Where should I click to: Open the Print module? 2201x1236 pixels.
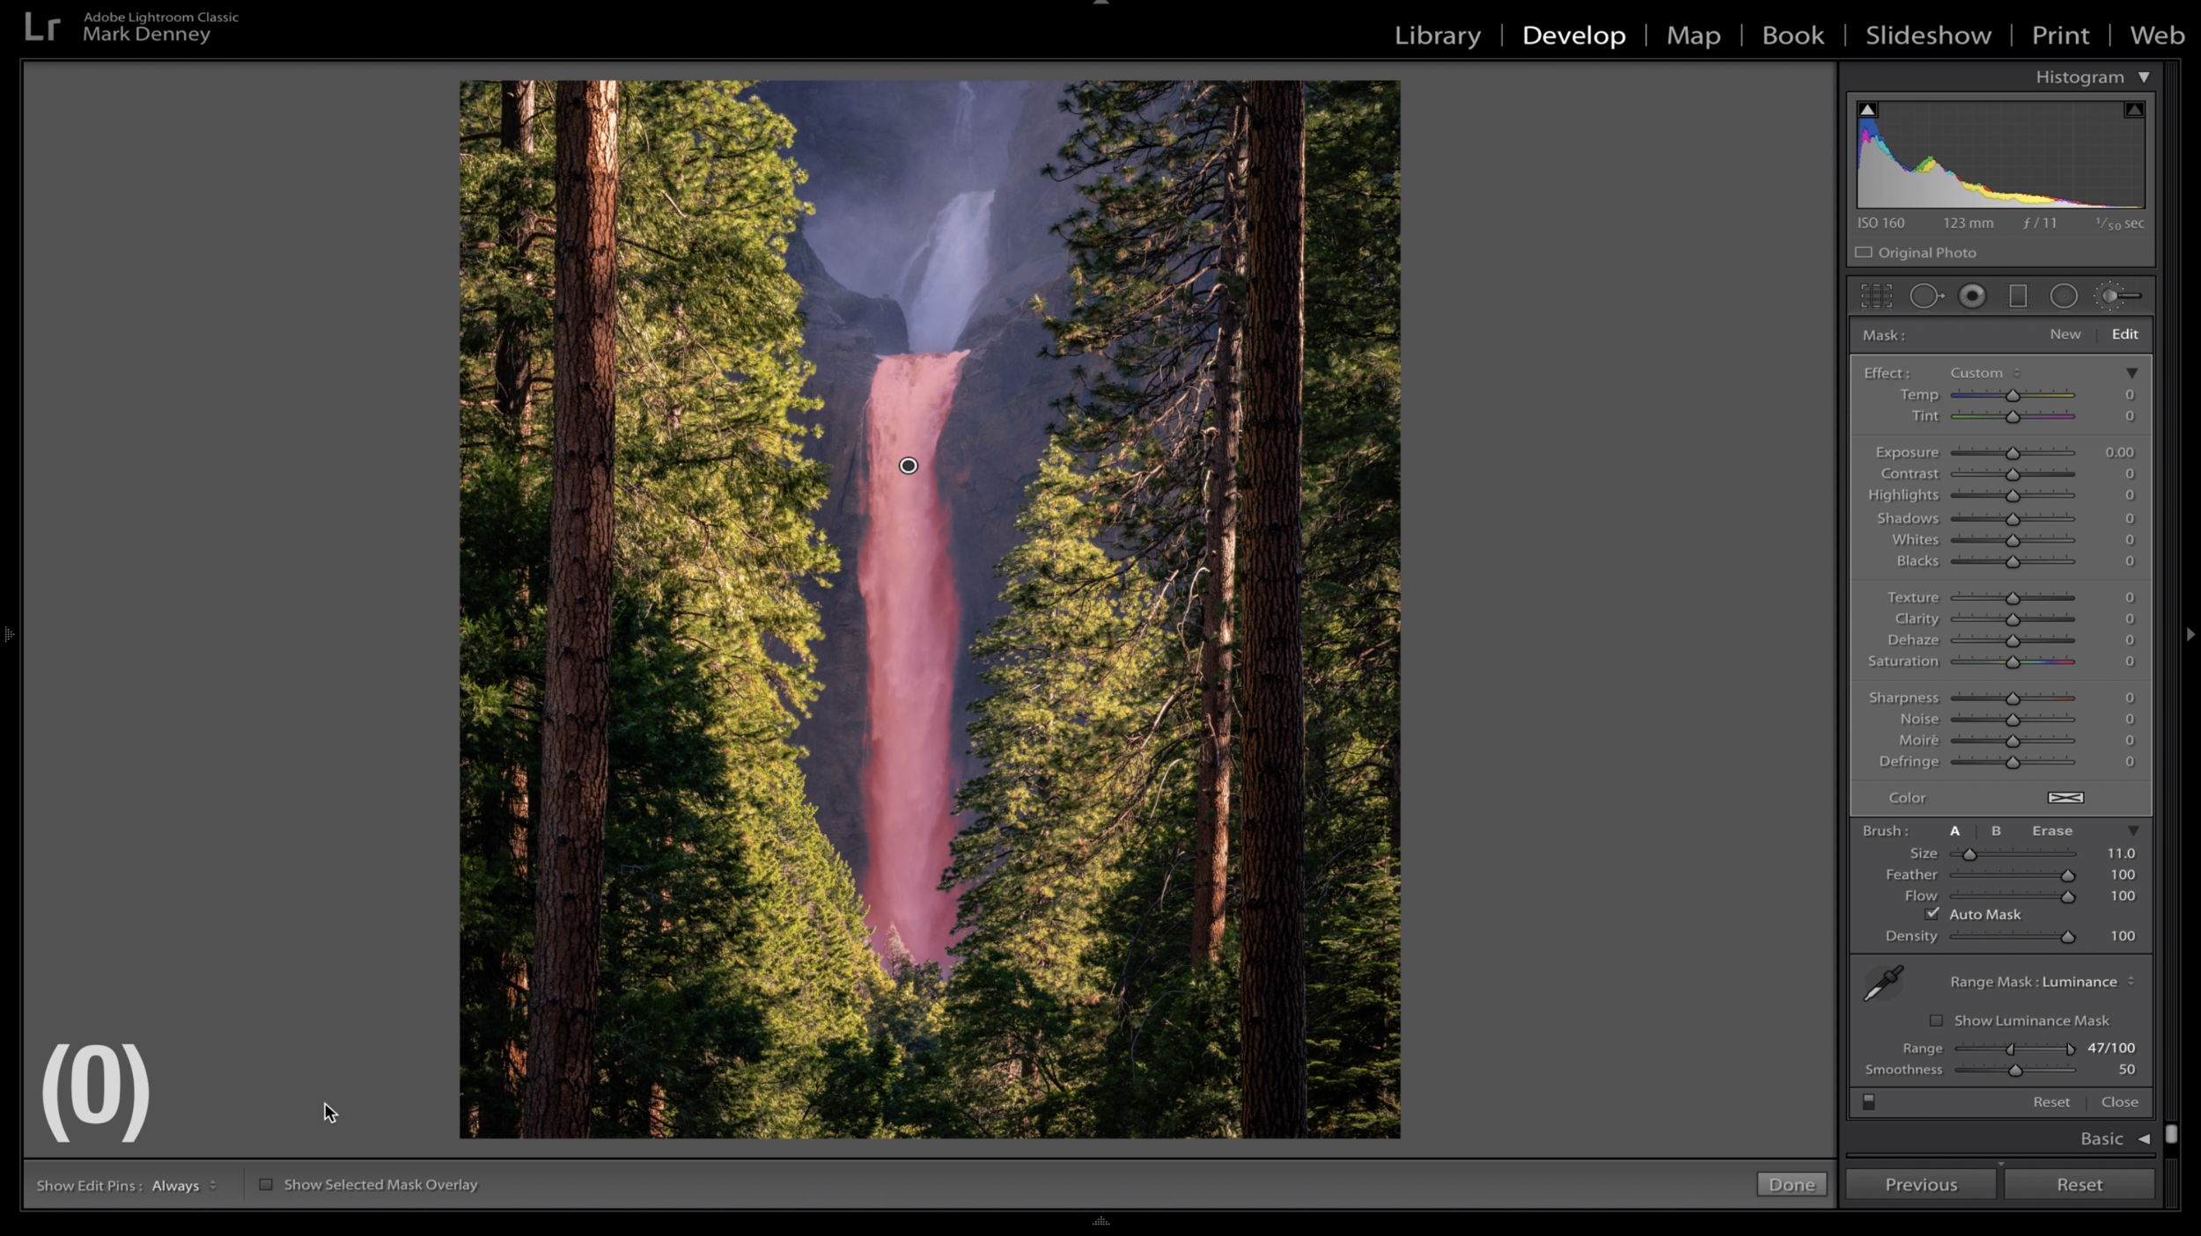[x=2059, y=35]
